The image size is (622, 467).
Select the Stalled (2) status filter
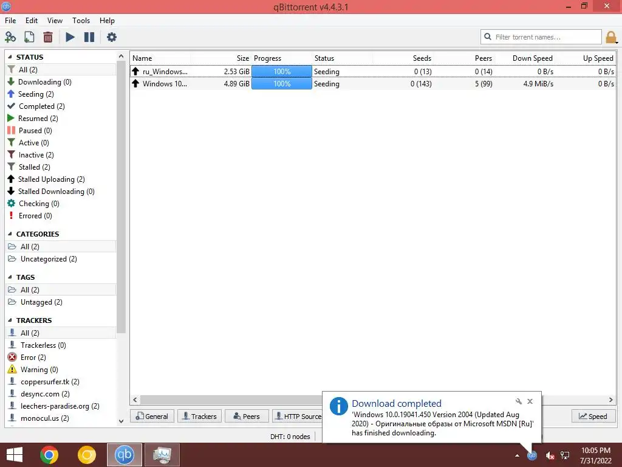pyautogui.click(x=61, y=167)
